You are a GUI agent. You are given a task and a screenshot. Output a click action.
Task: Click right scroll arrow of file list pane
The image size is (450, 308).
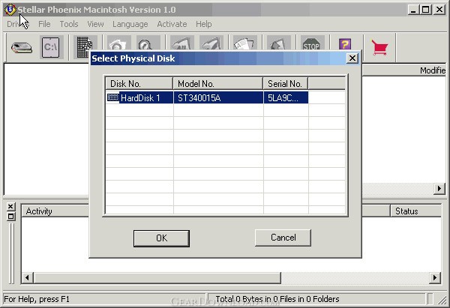point(439,188)
